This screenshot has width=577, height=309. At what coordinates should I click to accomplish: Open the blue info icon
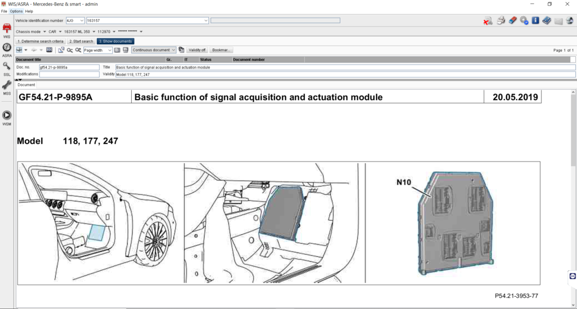535,21
